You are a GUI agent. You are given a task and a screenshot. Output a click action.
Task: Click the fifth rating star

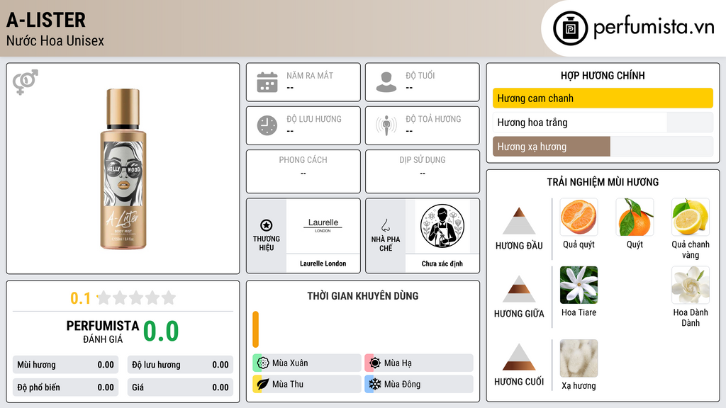[169, 297]
